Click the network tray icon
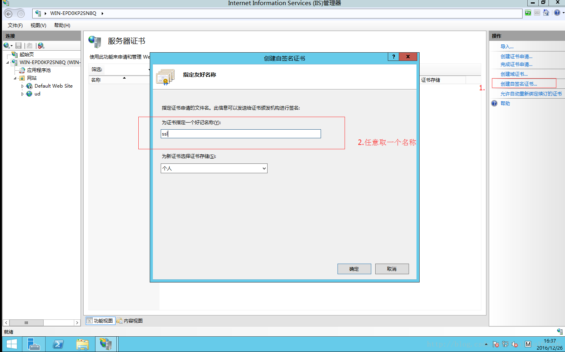565x352 pixels. tap(505, 344)
